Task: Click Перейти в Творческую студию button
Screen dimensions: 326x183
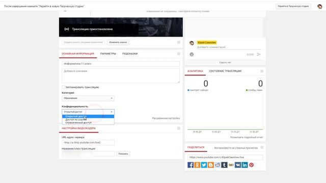Action: point(293,6)
